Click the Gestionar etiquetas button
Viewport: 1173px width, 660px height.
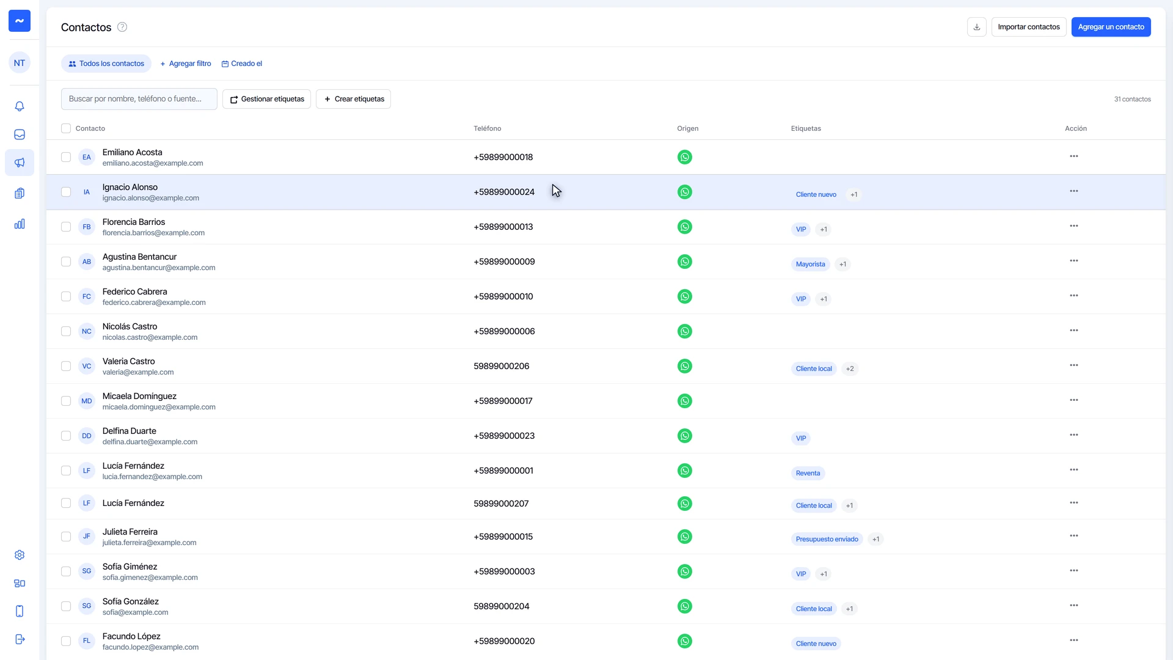point(266,99)
